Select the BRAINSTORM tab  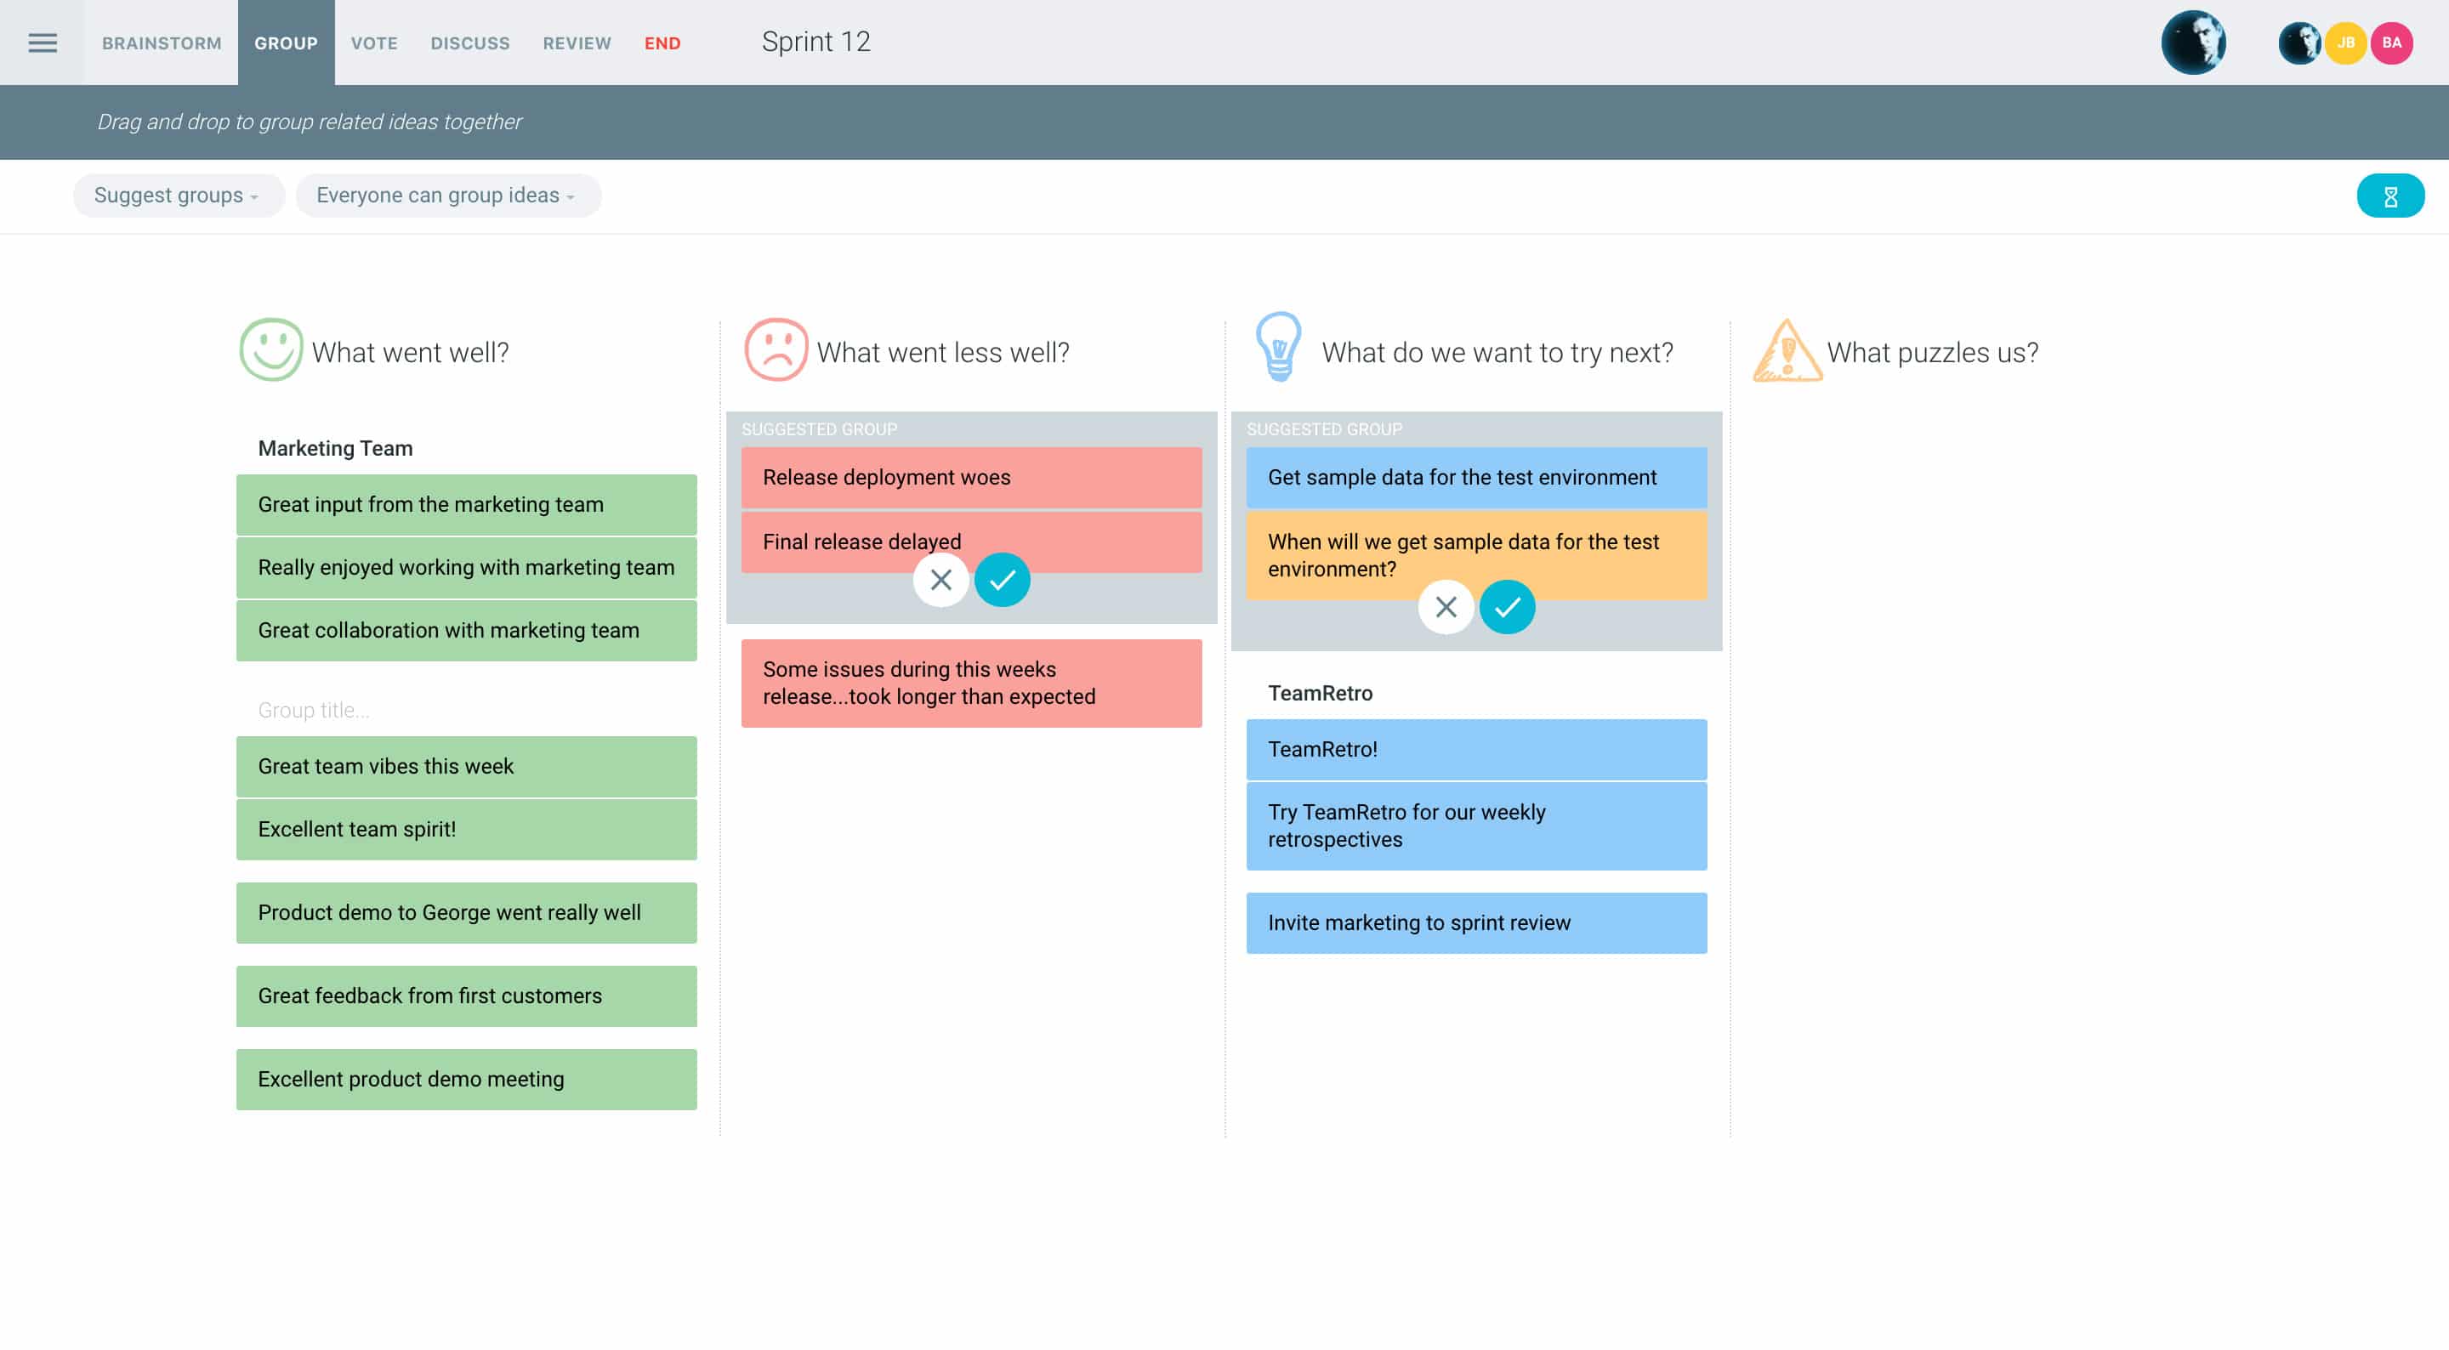160,42
